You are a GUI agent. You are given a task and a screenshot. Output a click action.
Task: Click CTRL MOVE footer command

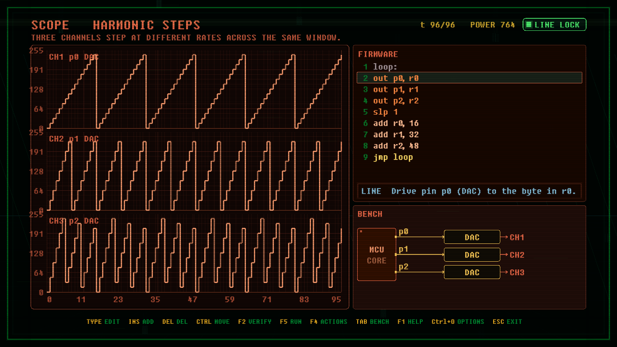213,321
